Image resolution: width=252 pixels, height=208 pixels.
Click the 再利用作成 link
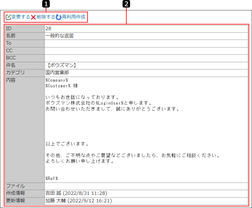73,17
